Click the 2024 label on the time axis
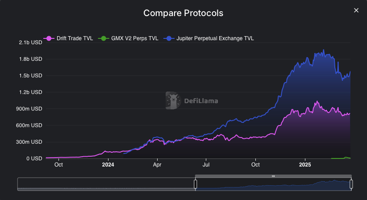Image resolution: width=367 pixels, height=200 pixels. pyautogui.click(x=108, y=165)
